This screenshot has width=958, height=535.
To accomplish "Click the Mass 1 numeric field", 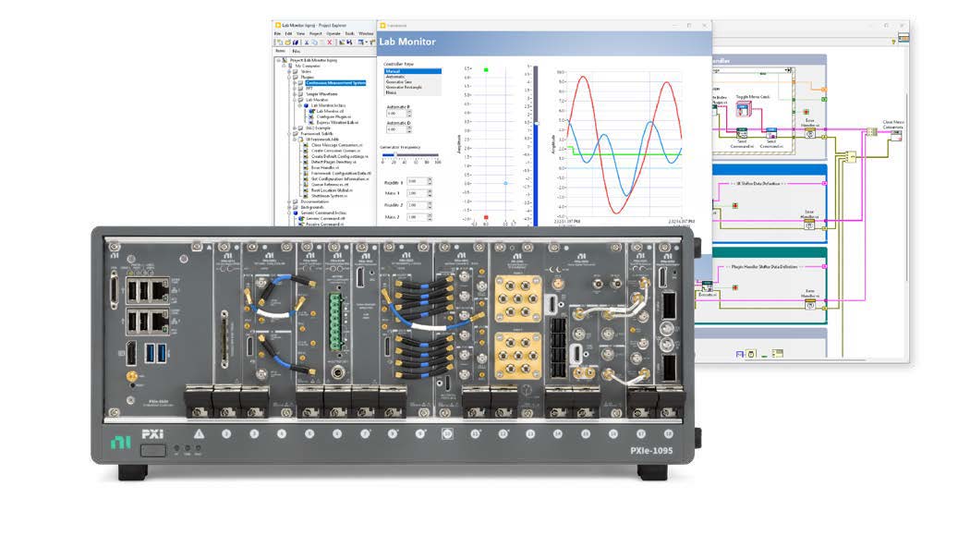I will [416, 193].
